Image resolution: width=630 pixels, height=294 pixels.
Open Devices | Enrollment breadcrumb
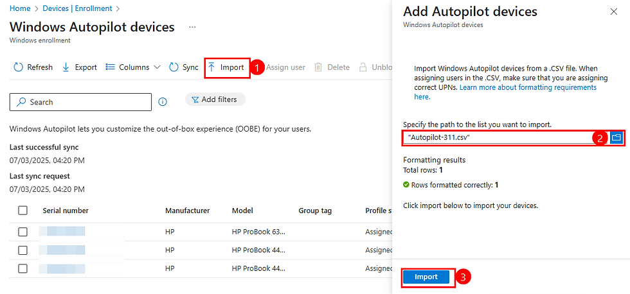[x=77, y=8]
